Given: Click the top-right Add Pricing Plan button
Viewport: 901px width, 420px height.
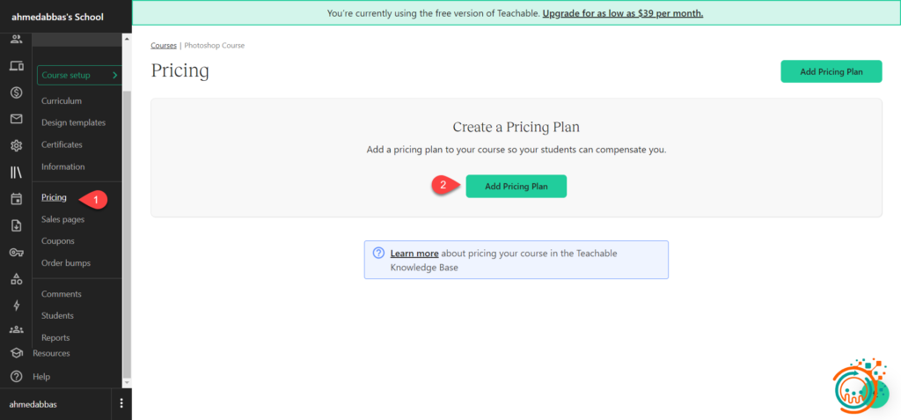Looking at the screenshot, I should (831, 71).
